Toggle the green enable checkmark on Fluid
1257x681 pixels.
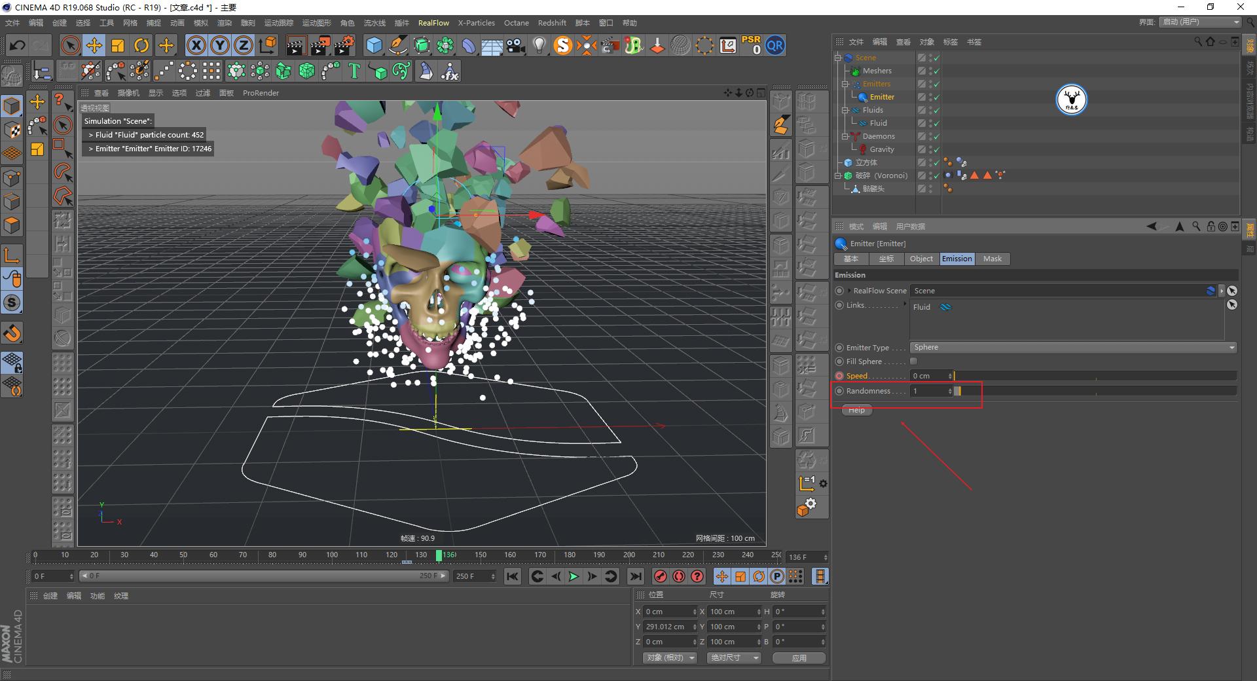[x=936, y=123]
